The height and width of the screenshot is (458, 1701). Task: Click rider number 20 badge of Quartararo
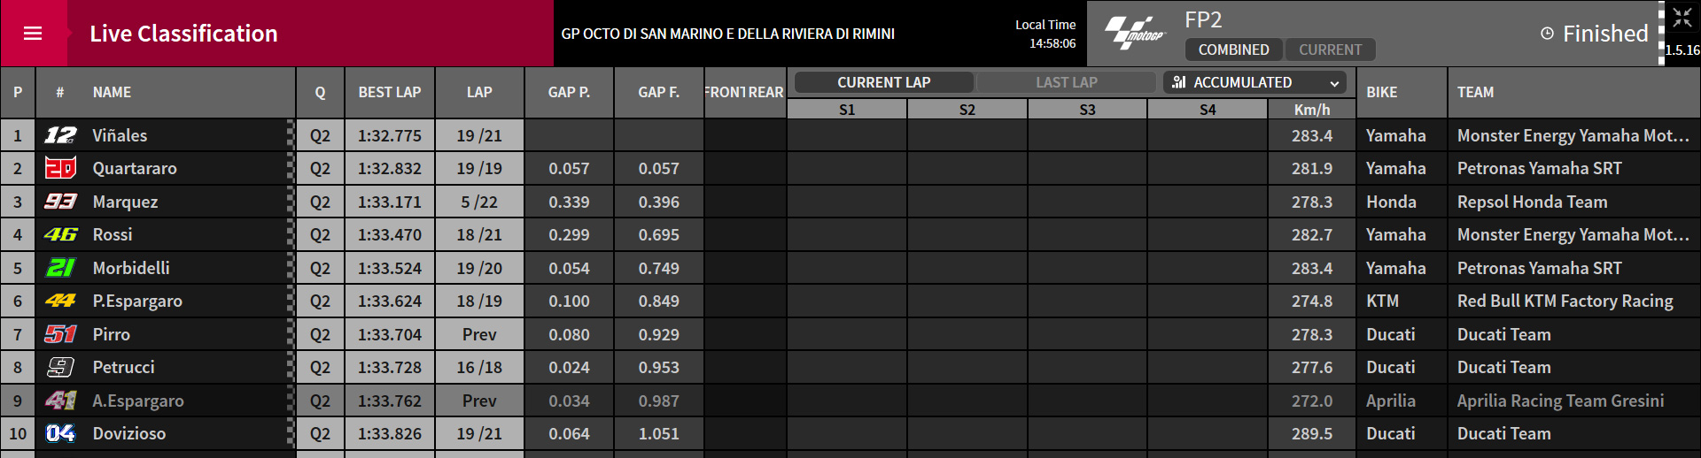tap(60, 168)
